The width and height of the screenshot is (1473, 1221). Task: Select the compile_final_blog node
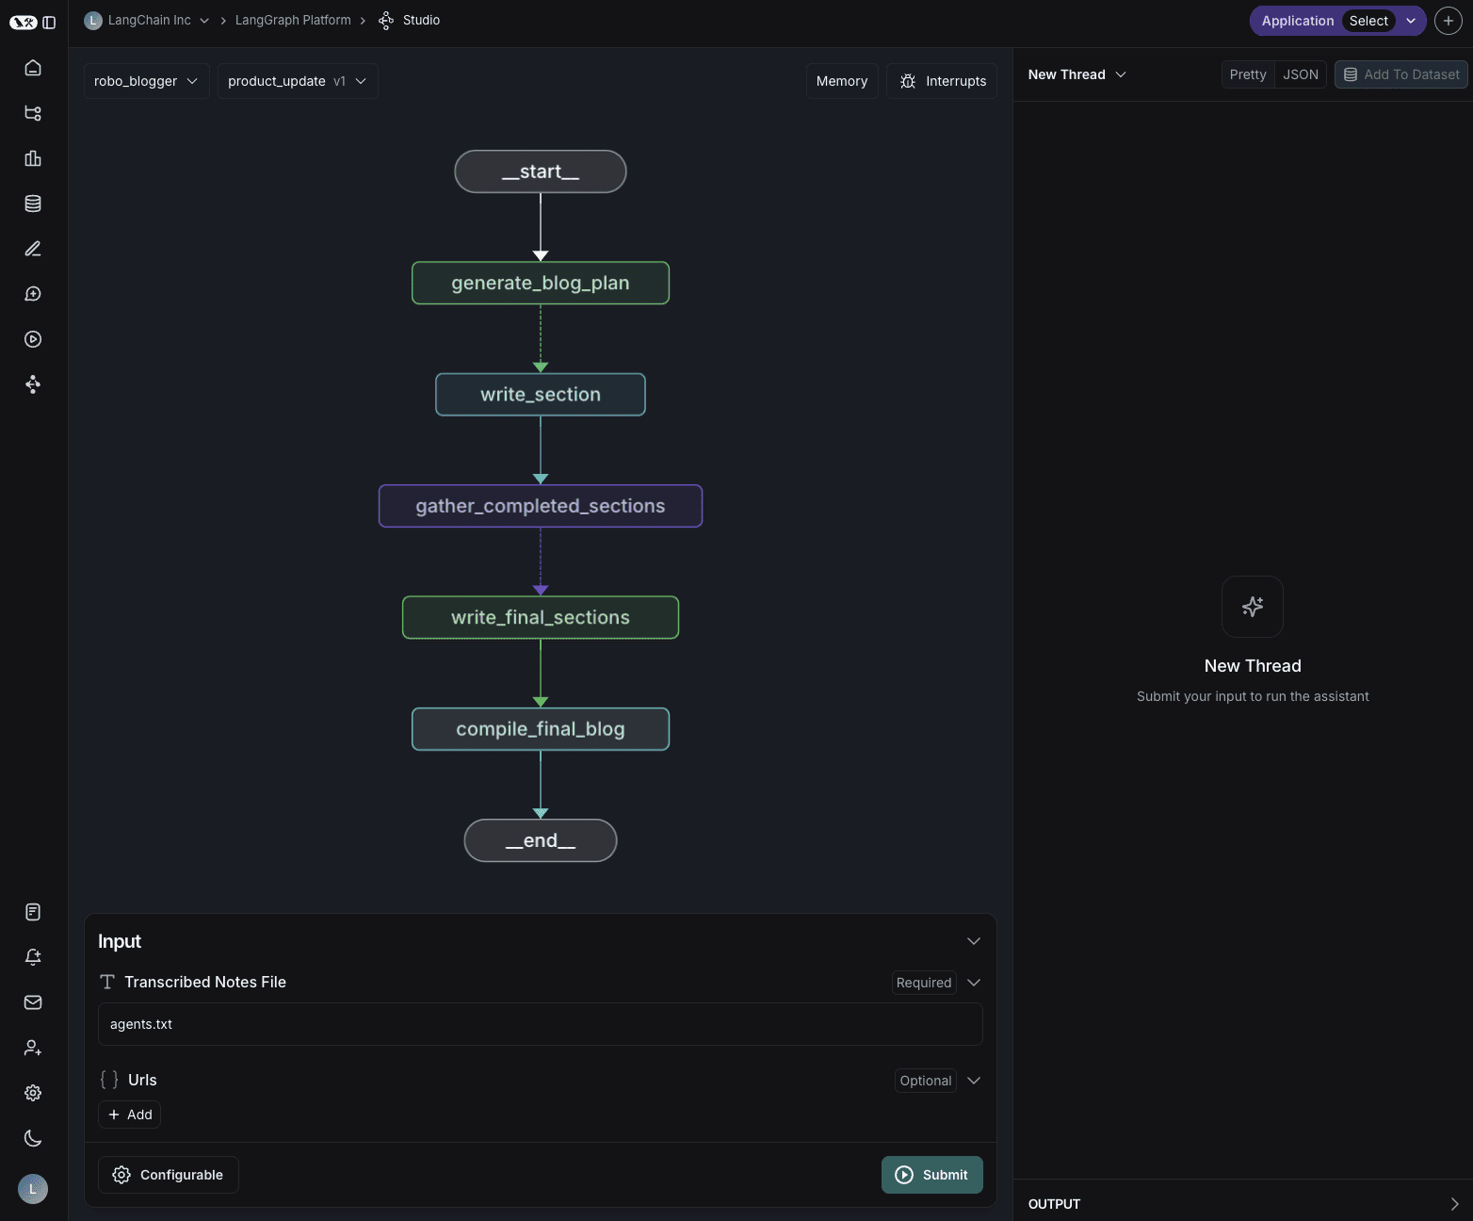click(541, 729)
